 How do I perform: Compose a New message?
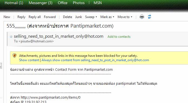point(7,17)
